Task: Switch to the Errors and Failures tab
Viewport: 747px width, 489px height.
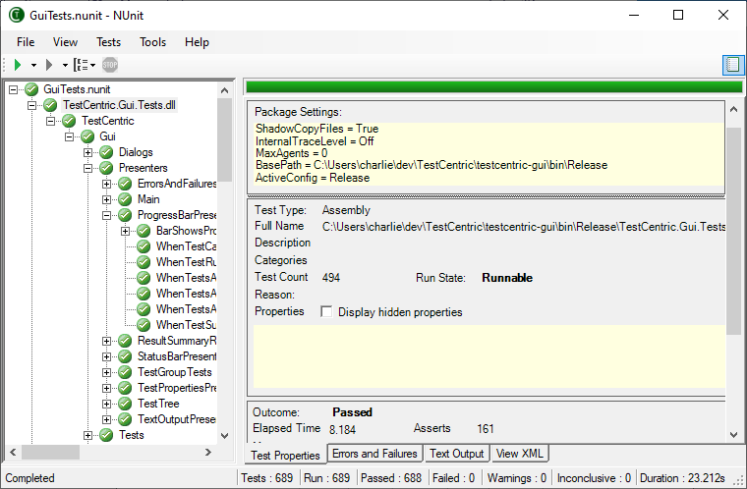Action: pyautogui.click(x=373, y=454)
